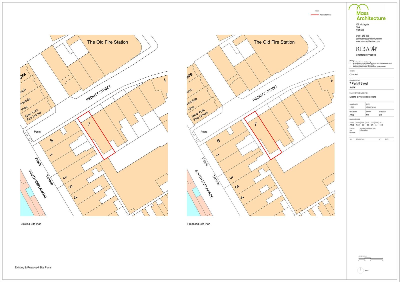The width and height of the screenshot is (400, 282).
Task: Click the date field 15/01/2026
Action: pyautogui.click(x=371, y=108)
